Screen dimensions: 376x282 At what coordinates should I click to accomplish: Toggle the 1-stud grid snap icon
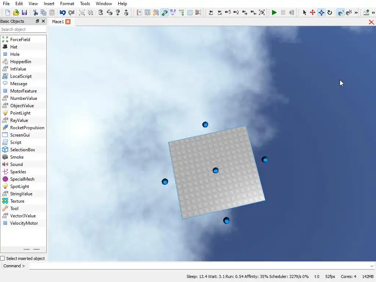point(340,12)
